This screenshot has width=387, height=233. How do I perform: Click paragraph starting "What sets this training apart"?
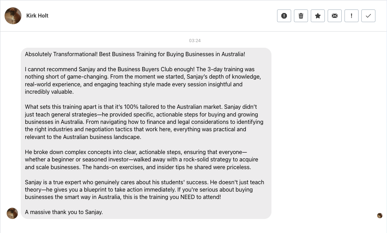point(144,122)
